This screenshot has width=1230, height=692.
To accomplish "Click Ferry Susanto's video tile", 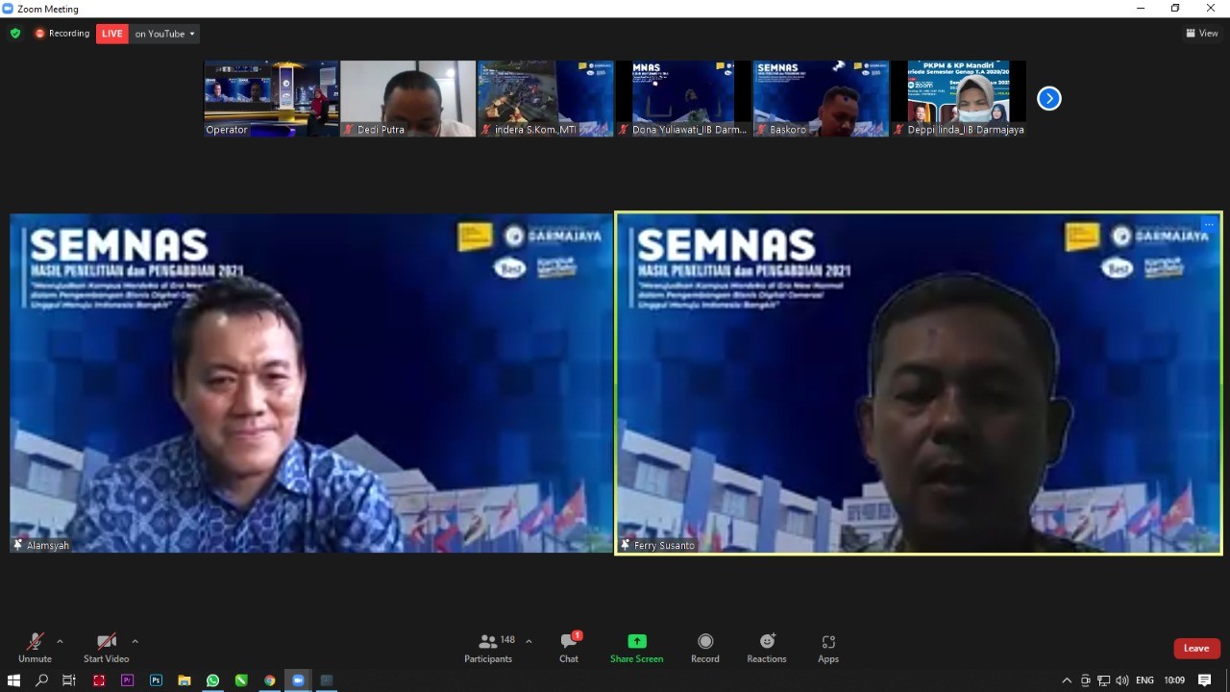I will [919, 383].
